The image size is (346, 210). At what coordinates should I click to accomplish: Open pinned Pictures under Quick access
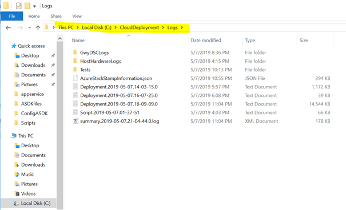(x=29, y=84)
